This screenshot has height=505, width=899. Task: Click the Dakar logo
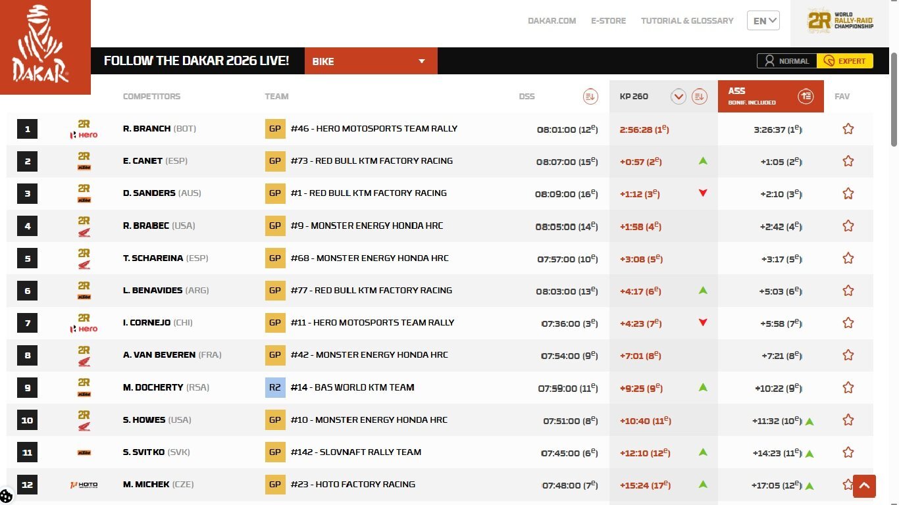pyautogui.click(x=45, y=47)
